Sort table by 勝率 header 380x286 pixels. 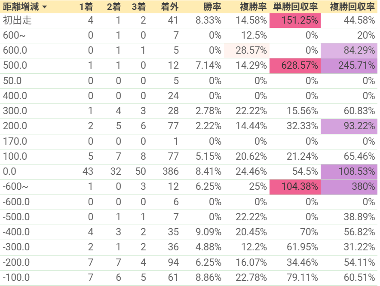pyautogui.click(x=212, y=7)
